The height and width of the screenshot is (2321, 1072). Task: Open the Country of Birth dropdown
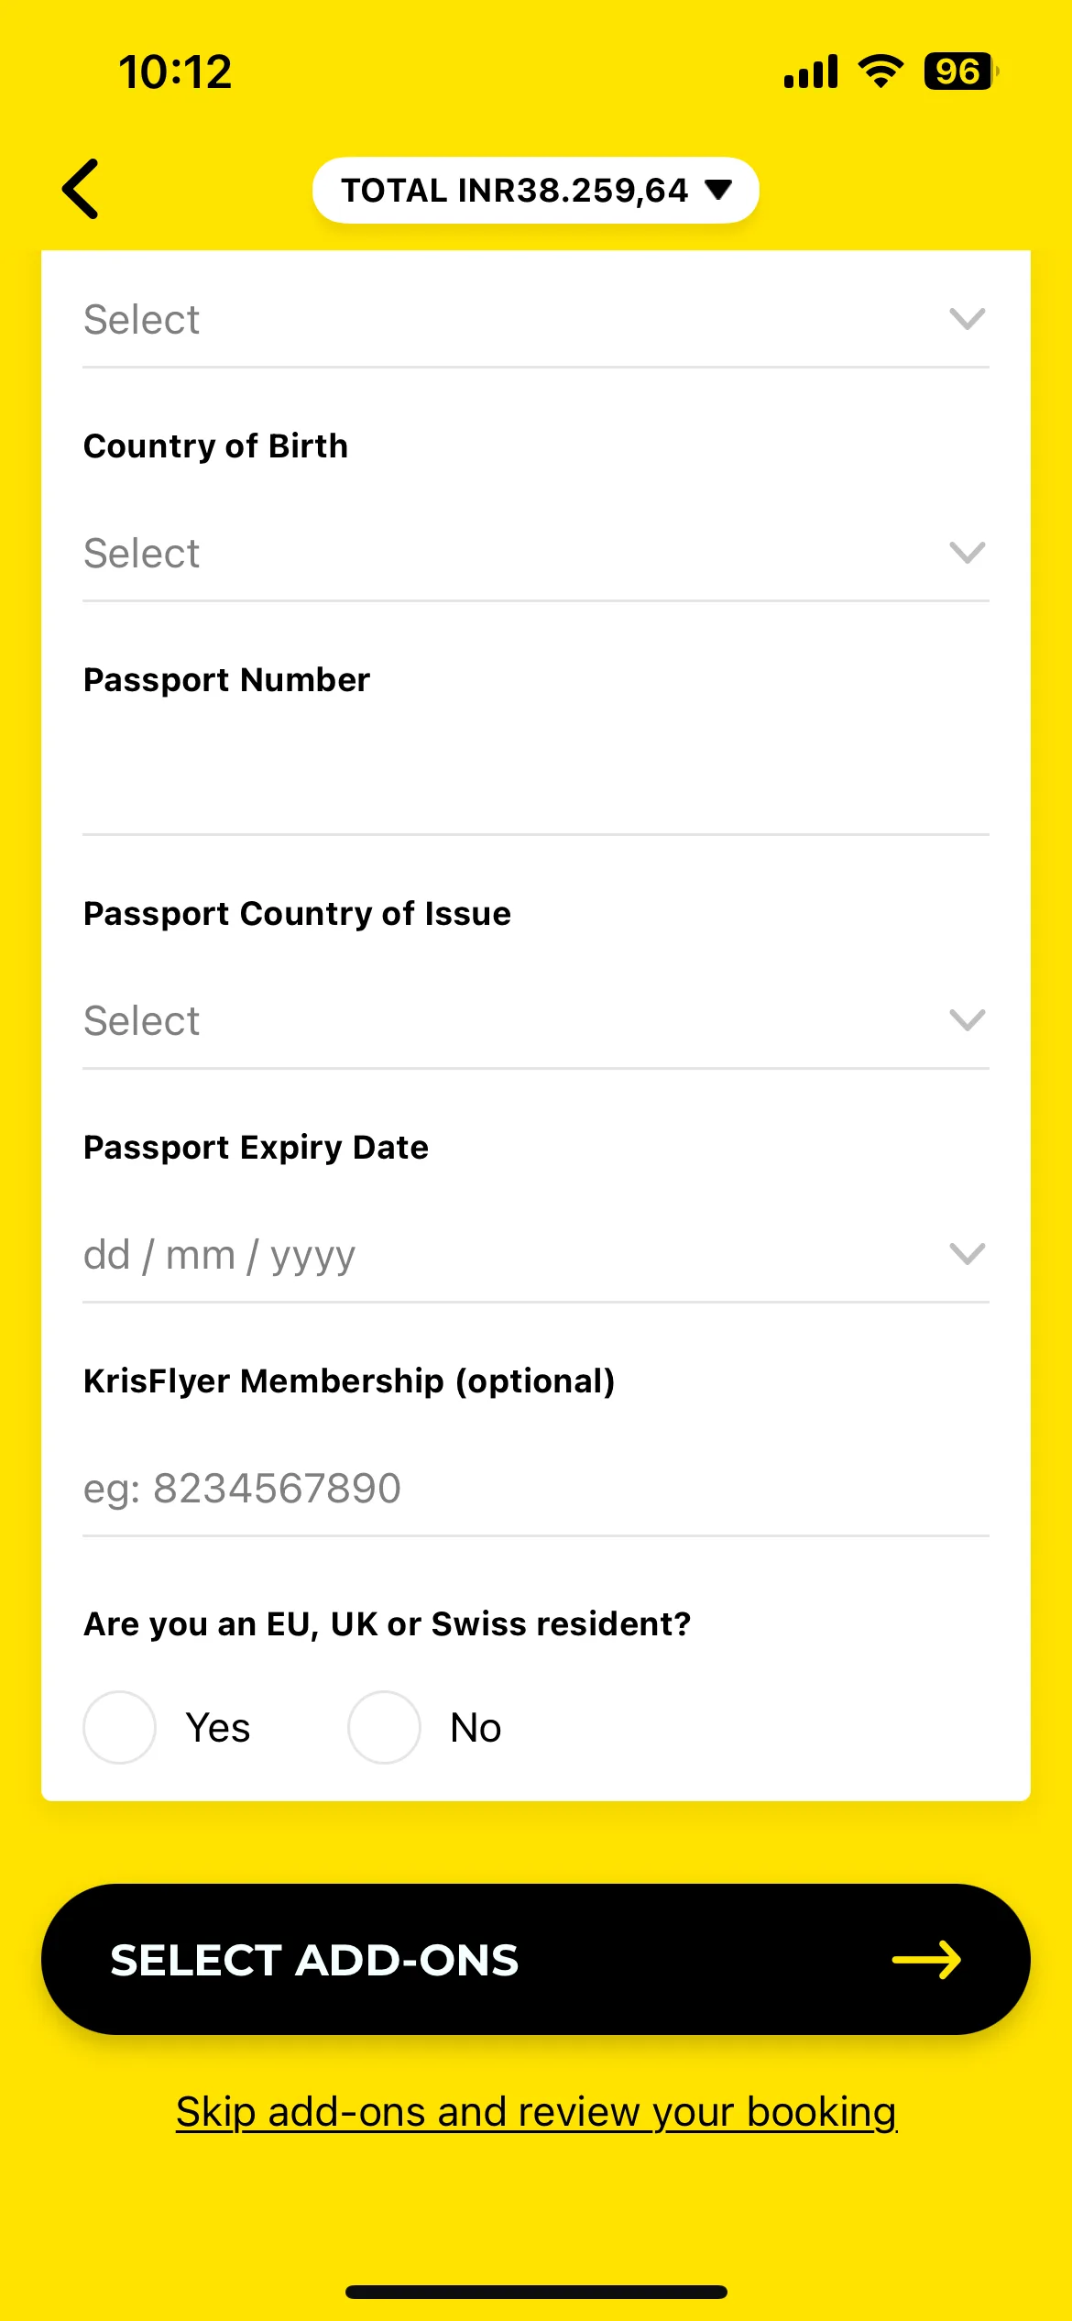536,554
